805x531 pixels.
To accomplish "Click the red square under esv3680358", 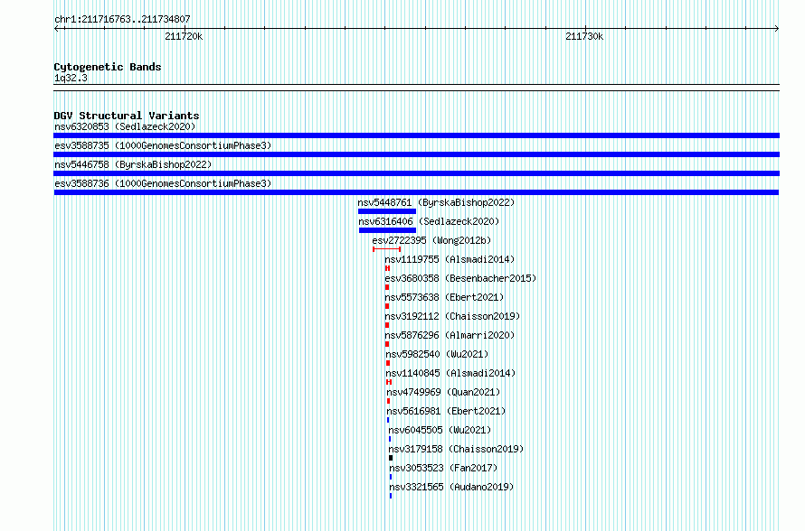I will (x=387, y=287).
